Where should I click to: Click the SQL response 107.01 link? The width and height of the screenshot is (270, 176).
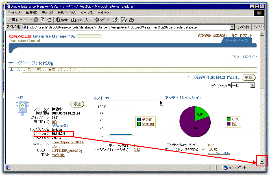point(213,149)
